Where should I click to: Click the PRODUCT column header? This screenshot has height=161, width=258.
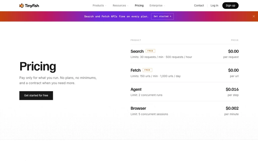click(x=136, y=40)
